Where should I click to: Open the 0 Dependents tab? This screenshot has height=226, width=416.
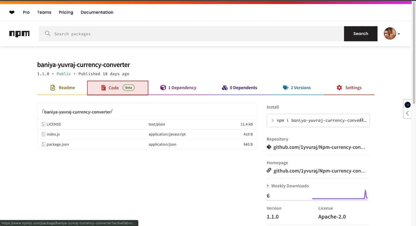click(240, 88)
